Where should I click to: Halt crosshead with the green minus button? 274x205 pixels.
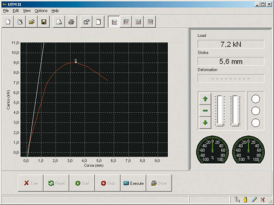205,110
